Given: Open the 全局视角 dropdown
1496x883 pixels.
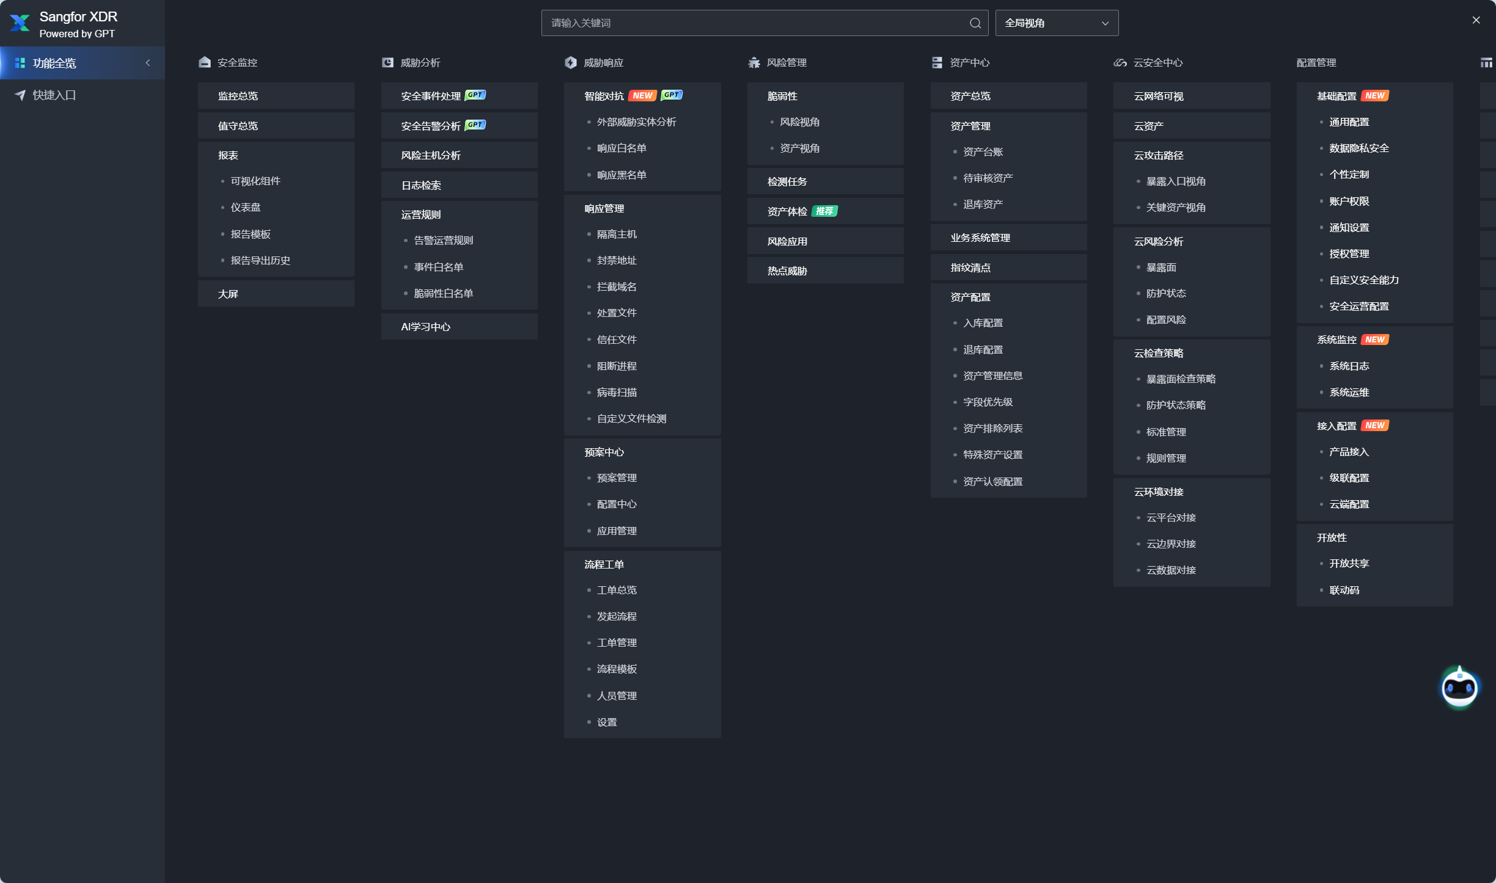Looking at the screenshot, I should coord(1056,23).
